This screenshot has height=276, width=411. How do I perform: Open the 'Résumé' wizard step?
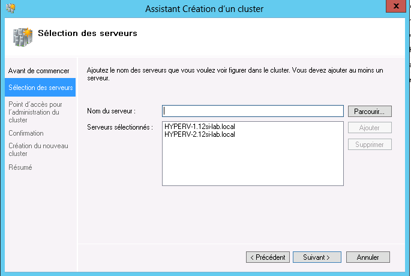click(20, 167)
